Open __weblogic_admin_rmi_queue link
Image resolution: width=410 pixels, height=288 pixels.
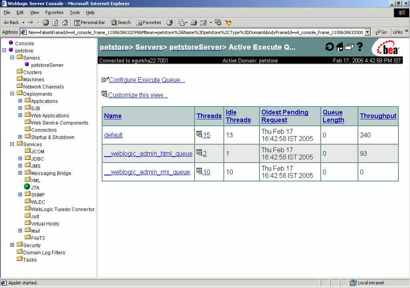click(x=147, y=172)
